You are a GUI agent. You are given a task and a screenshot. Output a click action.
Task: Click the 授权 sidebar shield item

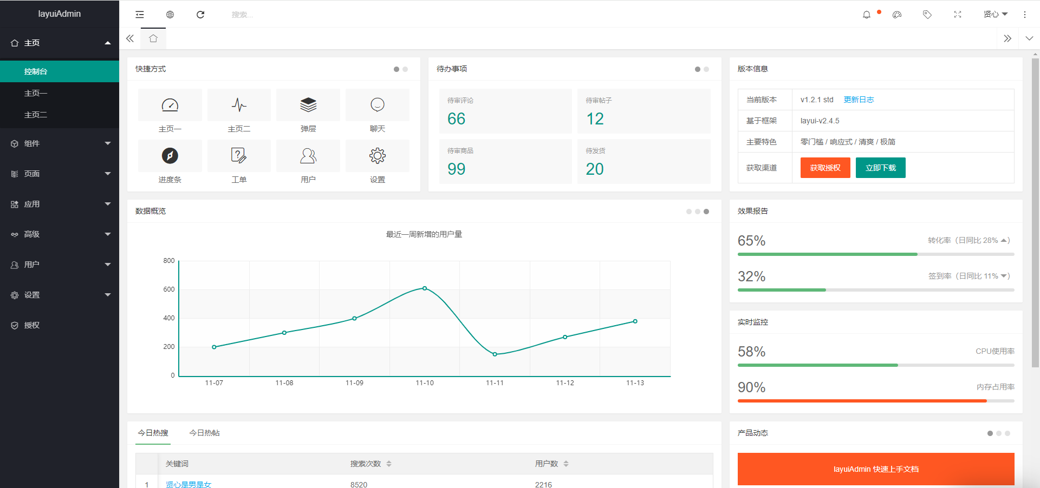click(x=60, y=325)
